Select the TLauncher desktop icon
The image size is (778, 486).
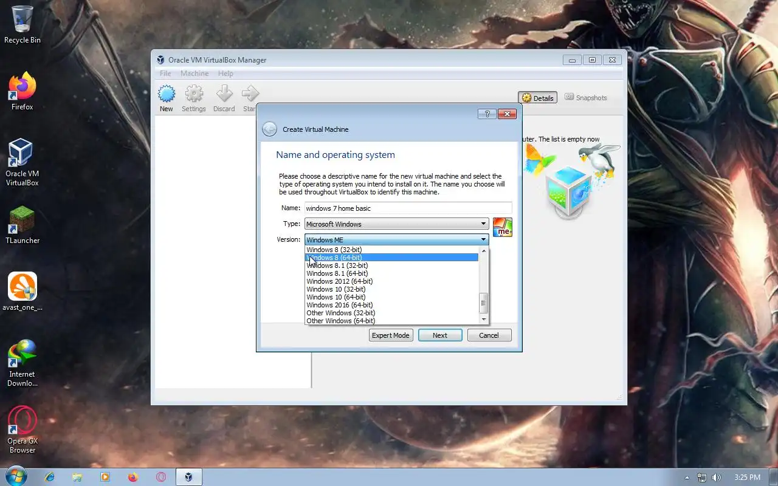(x=22, y=225)
